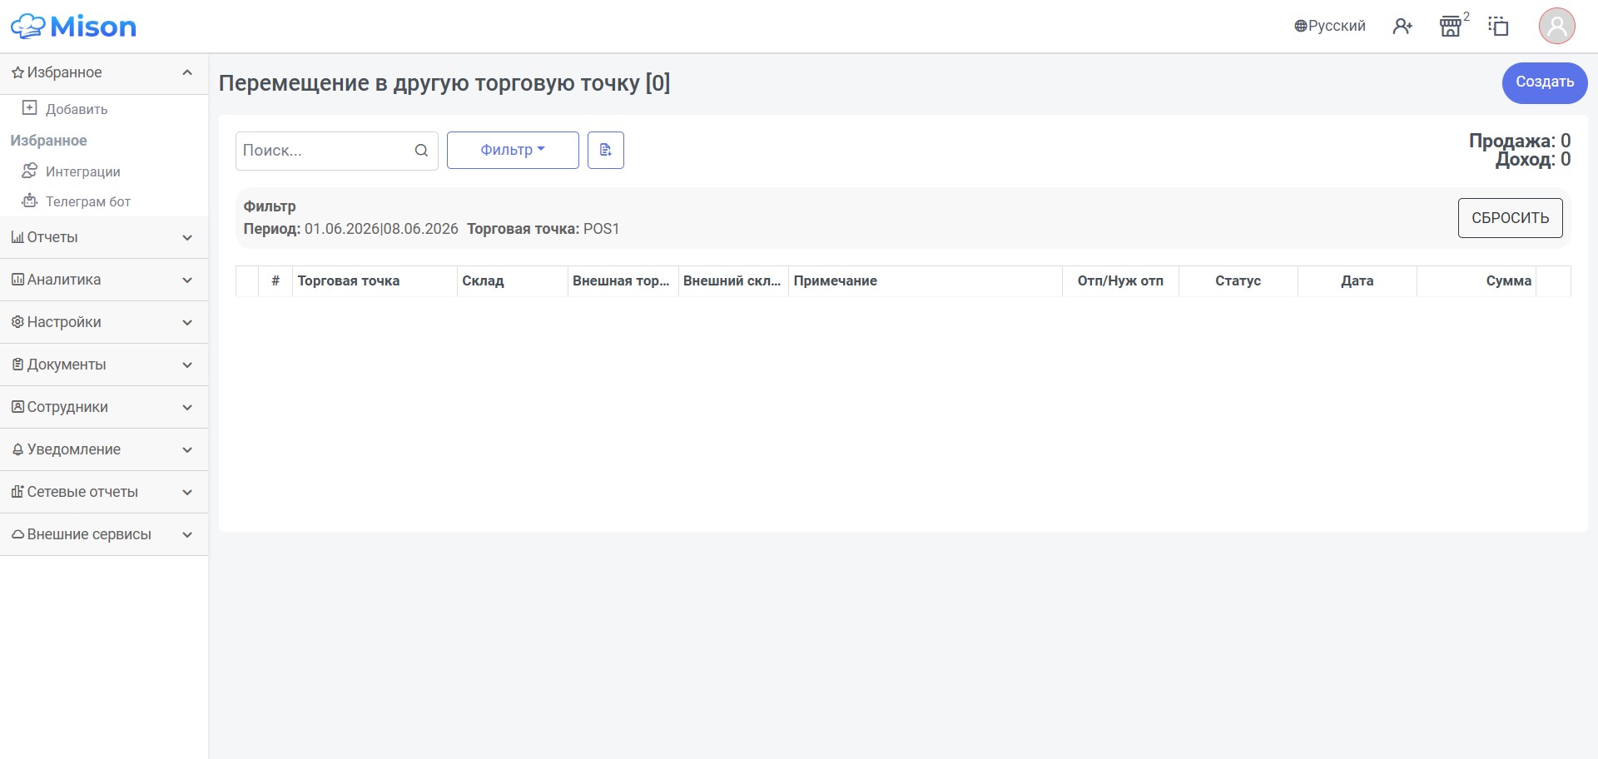The image size is (1598, 759).
Task: Open the store icon with badge 2
Action: [x=1451, y=27]
